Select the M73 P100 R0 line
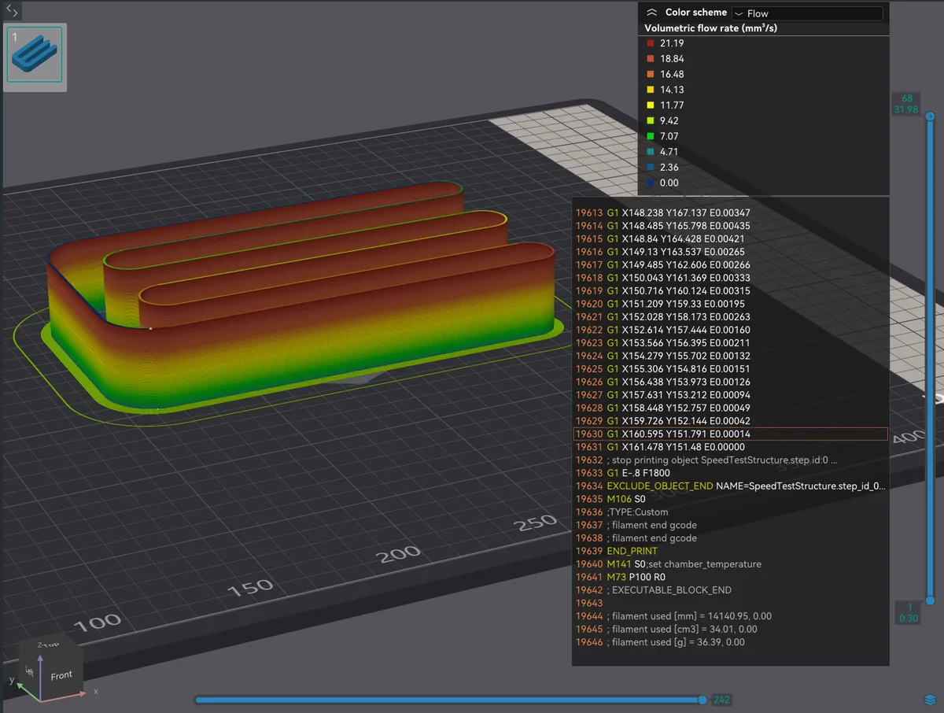Viewport: 944px width, 713px height. pyautogui.click(x=730, y=577)
